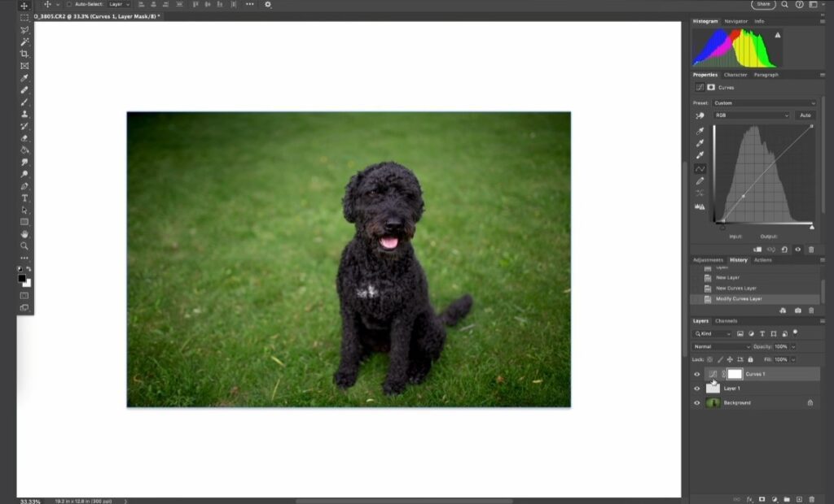
Task: Select the Modify Curves Layer history state
Action: (x=739, y=298)
